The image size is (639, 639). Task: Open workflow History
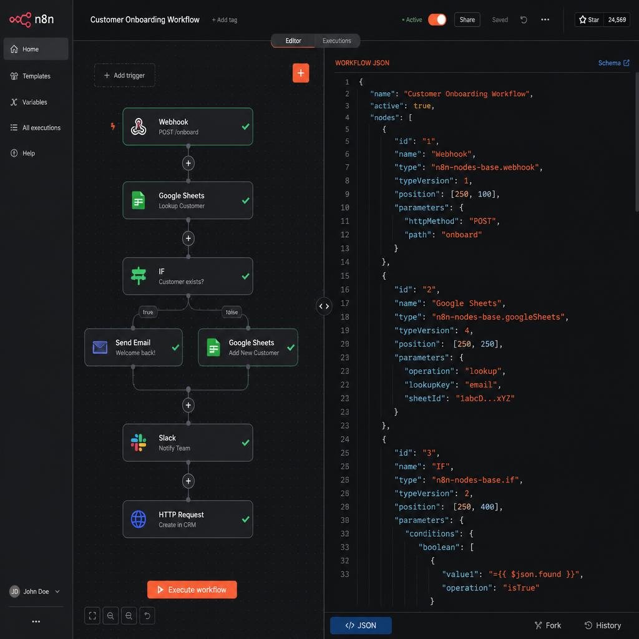602,625
